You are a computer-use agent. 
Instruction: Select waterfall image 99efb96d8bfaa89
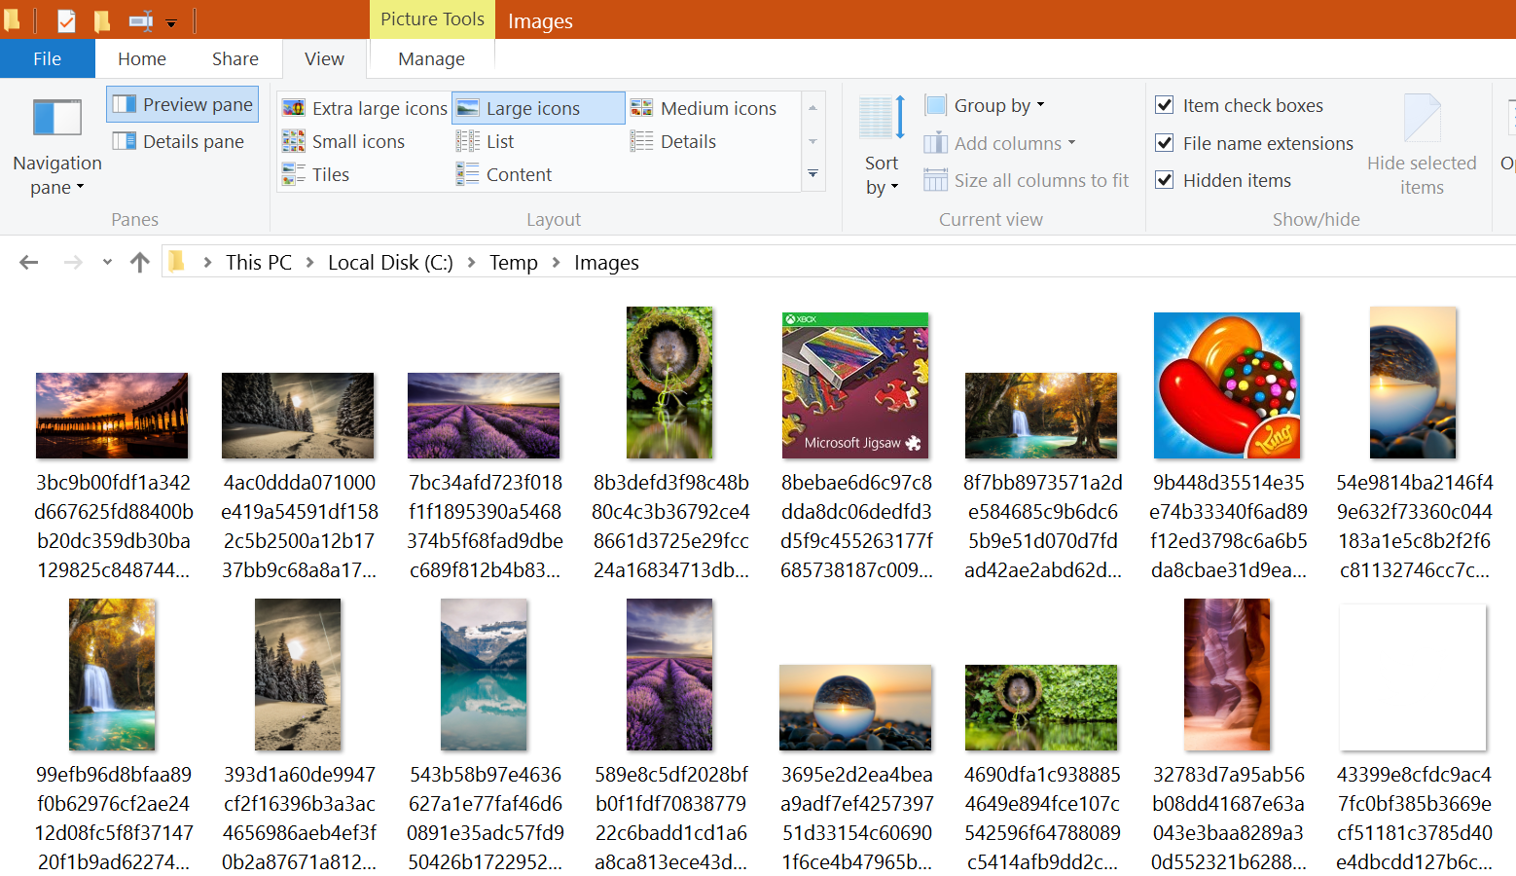click(x=112, y=675)
